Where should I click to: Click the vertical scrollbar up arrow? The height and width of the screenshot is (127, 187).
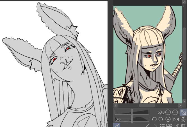(x=184, y=3)
